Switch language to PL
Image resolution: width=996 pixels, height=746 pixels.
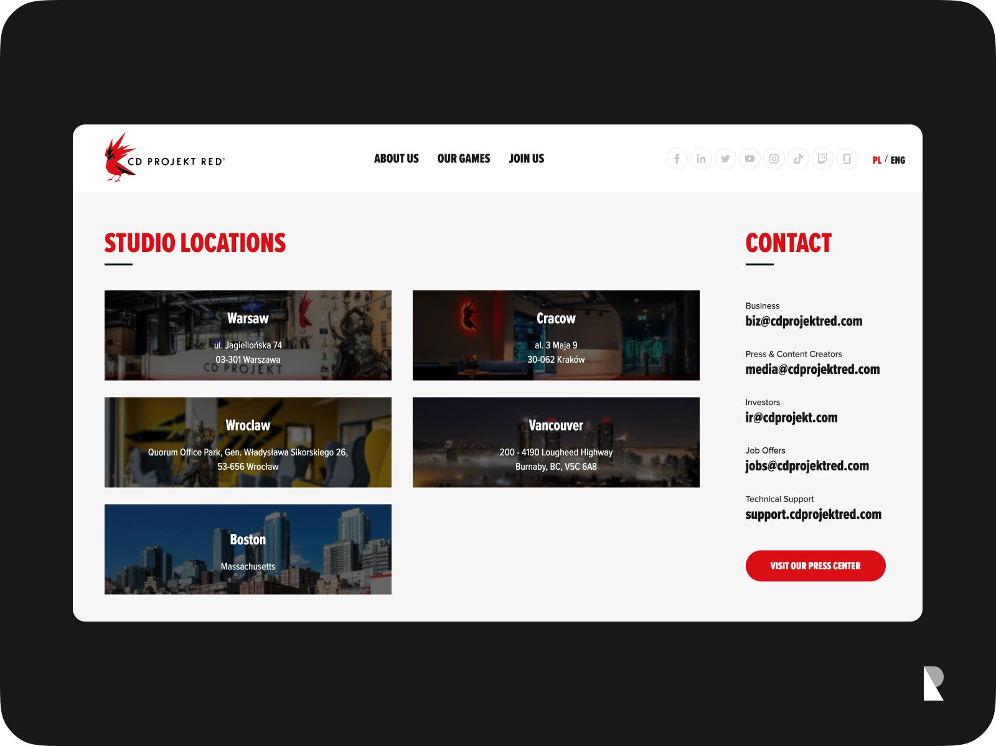point(876,160)
